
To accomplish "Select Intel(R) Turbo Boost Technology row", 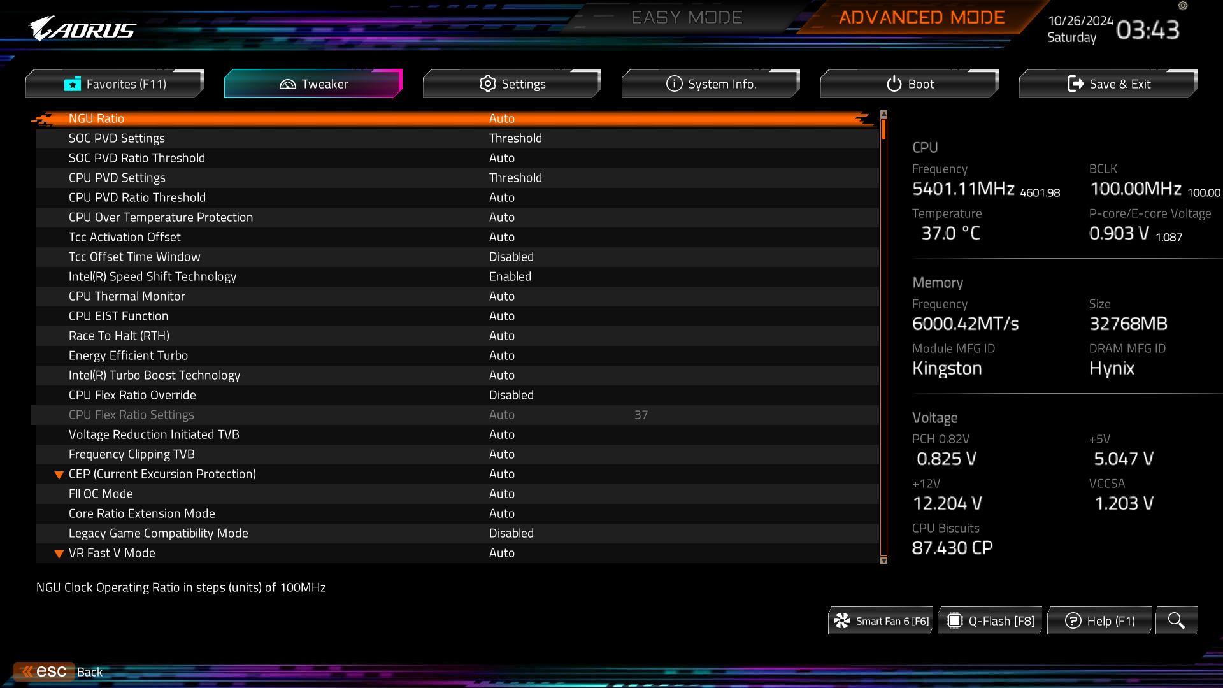I will (x=457, y=375).
